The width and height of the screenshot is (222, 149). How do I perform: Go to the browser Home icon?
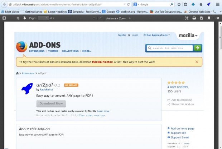(x=201, y=4)
